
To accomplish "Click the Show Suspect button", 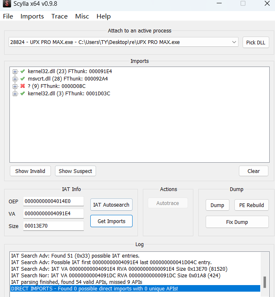I will 76,171.
